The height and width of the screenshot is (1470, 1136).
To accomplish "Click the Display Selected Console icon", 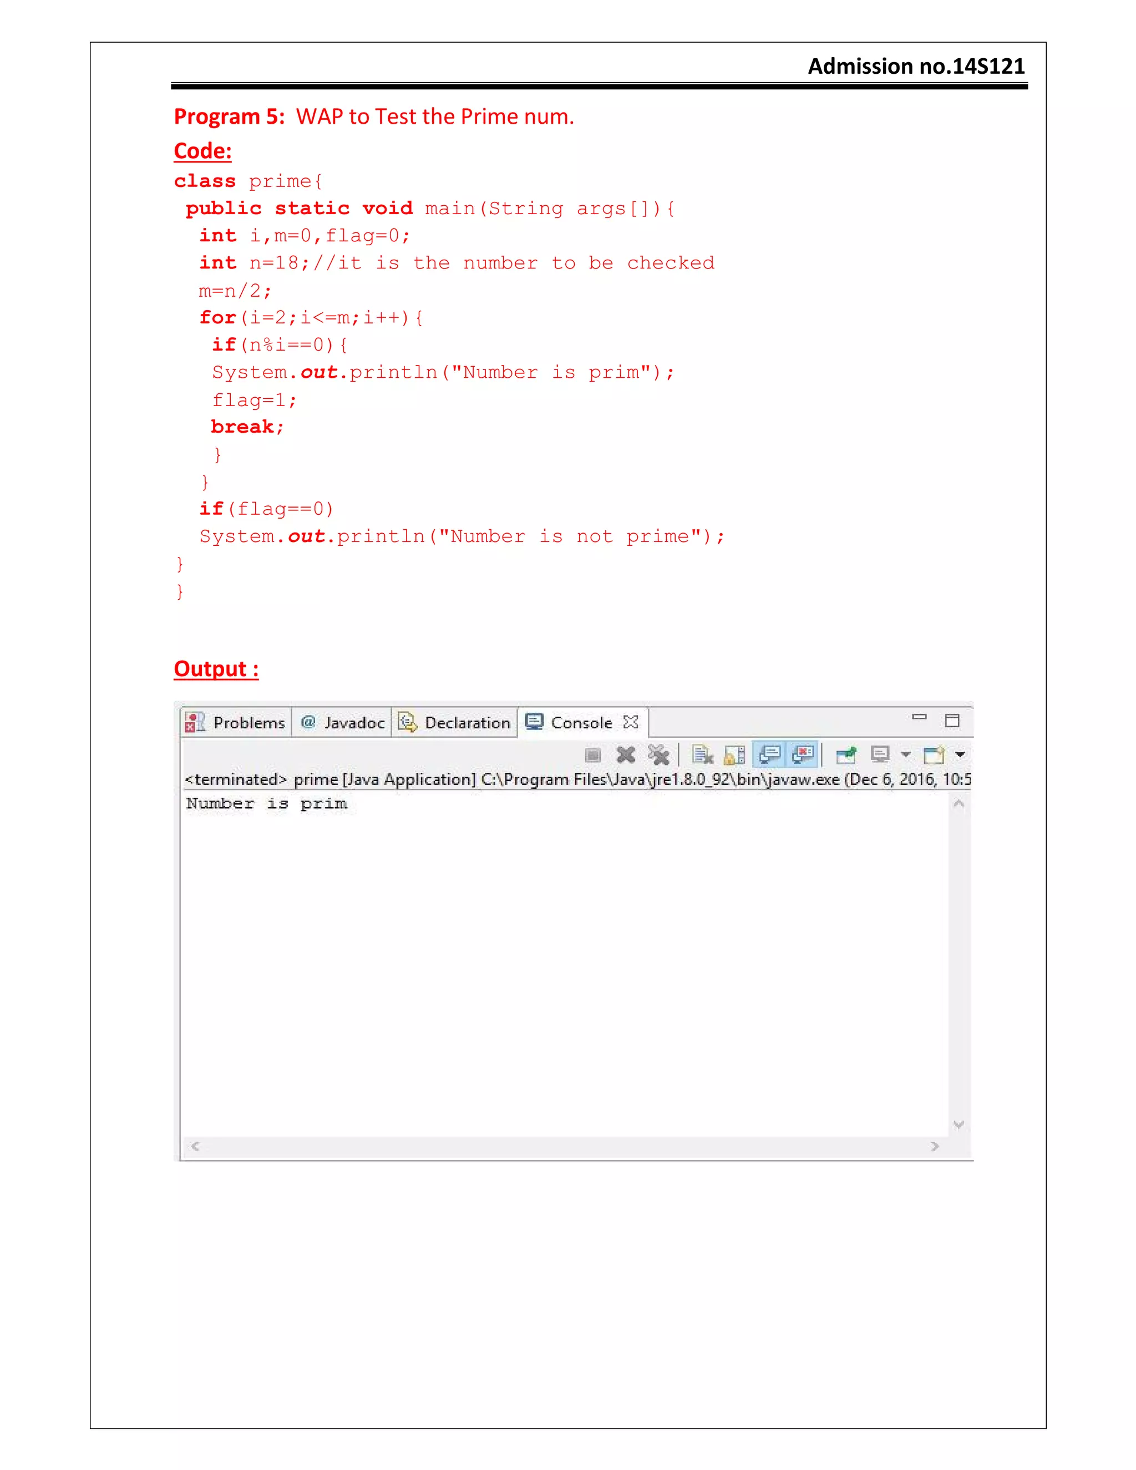I will [880, 754].
